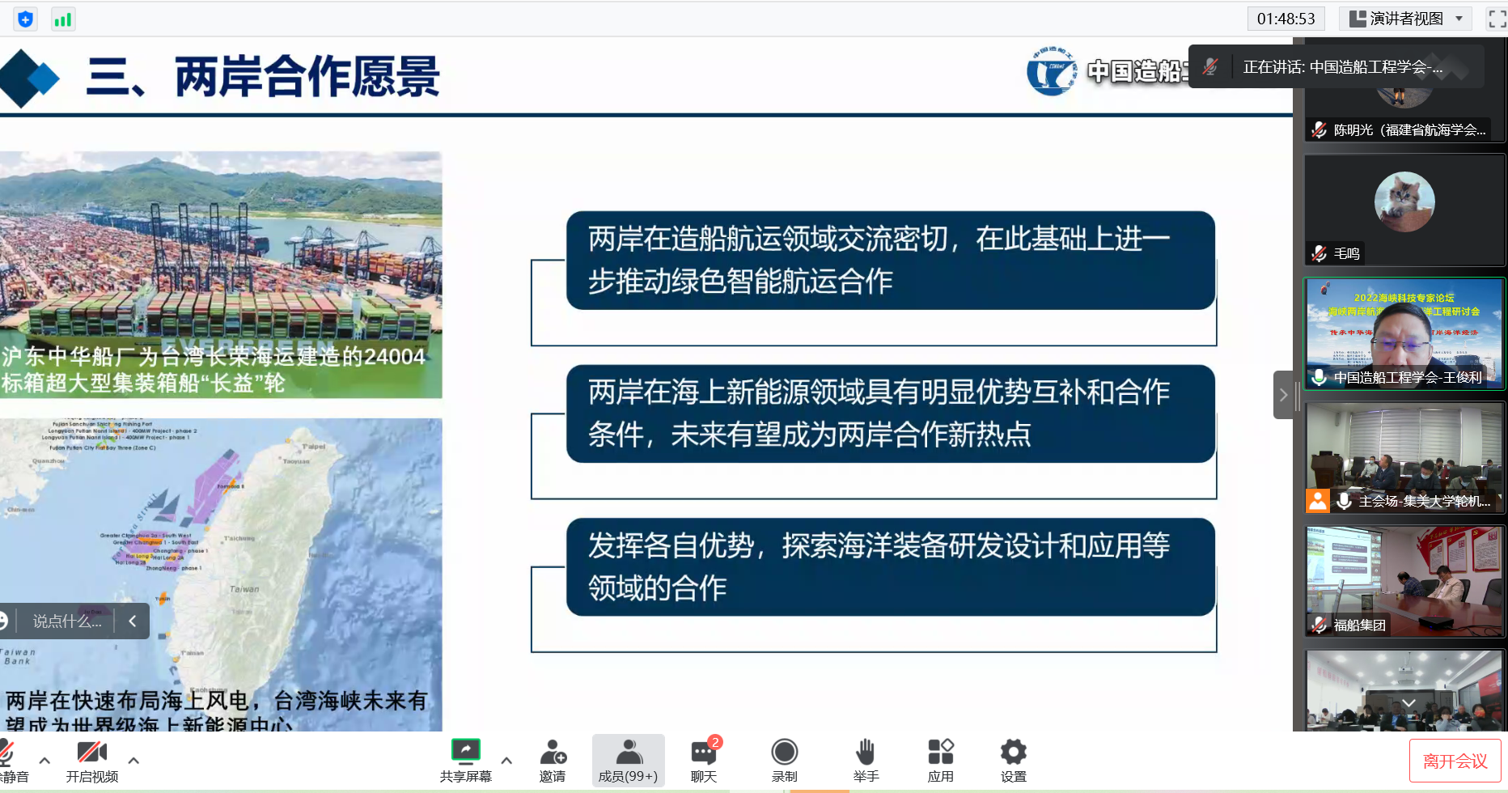Click the Taiwan strait wind map image
This screenshot has width=1508, height=793.
click(221, 575)
